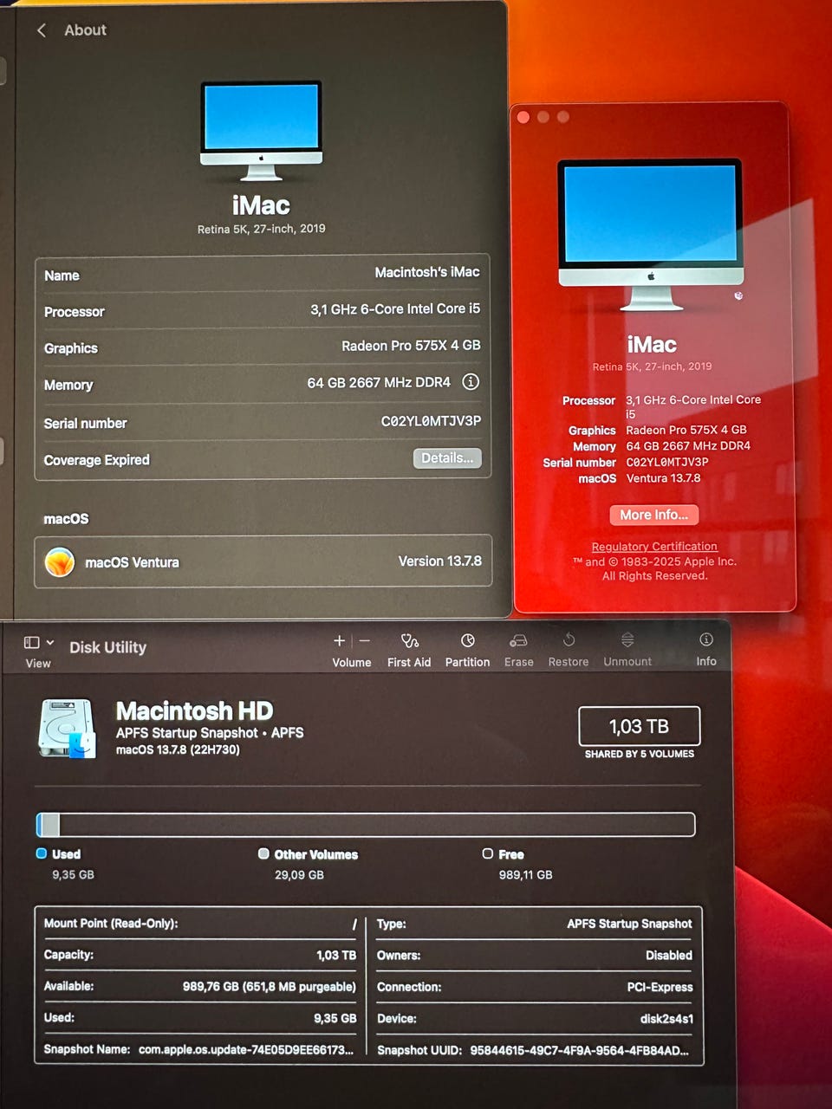Click the memory info circle icon

pos(471,382)
